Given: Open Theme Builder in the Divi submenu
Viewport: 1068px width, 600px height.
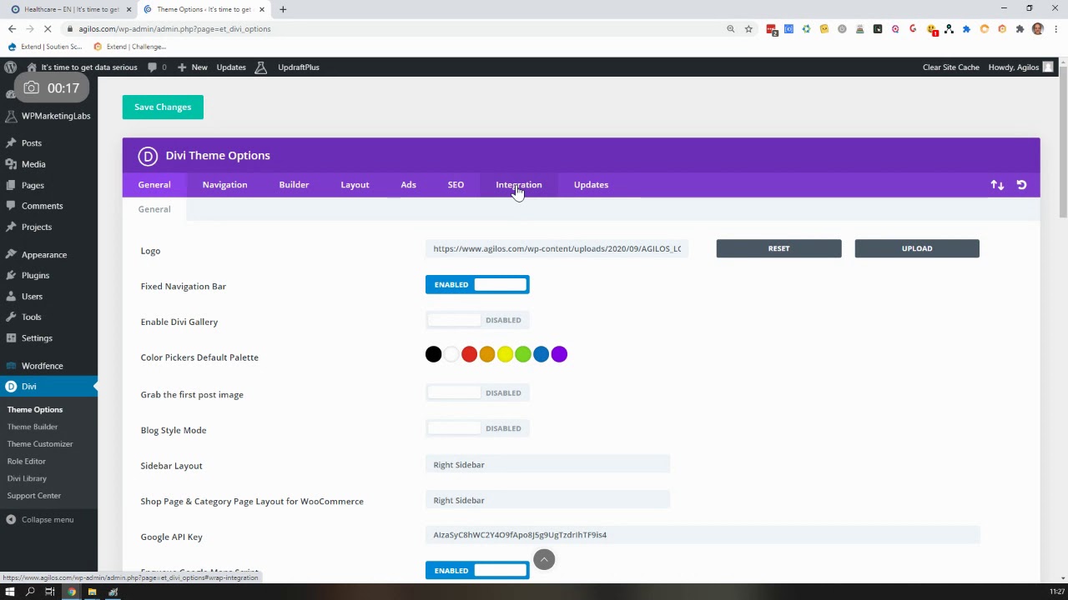Looking at the screenshot, I should coord(33,427).
